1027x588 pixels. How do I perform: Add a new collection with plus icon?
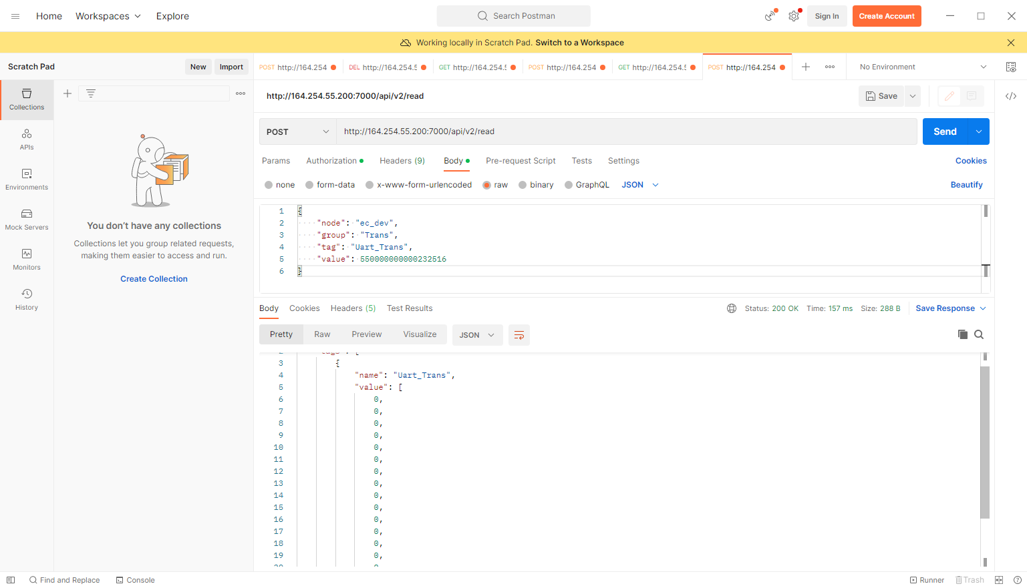point(67,93)
